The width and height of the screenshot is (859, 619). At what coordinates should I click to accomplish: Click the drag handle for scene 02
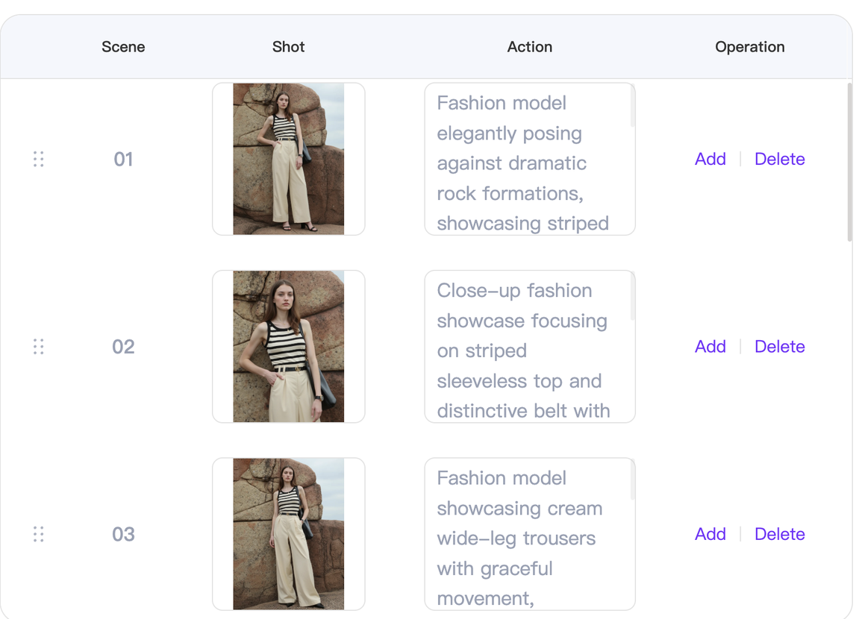[x=39, y=347]
